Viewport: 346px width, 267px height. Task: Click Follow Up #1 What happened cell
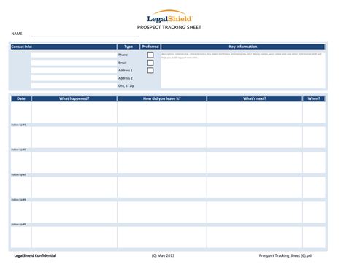tap(74, 137)
